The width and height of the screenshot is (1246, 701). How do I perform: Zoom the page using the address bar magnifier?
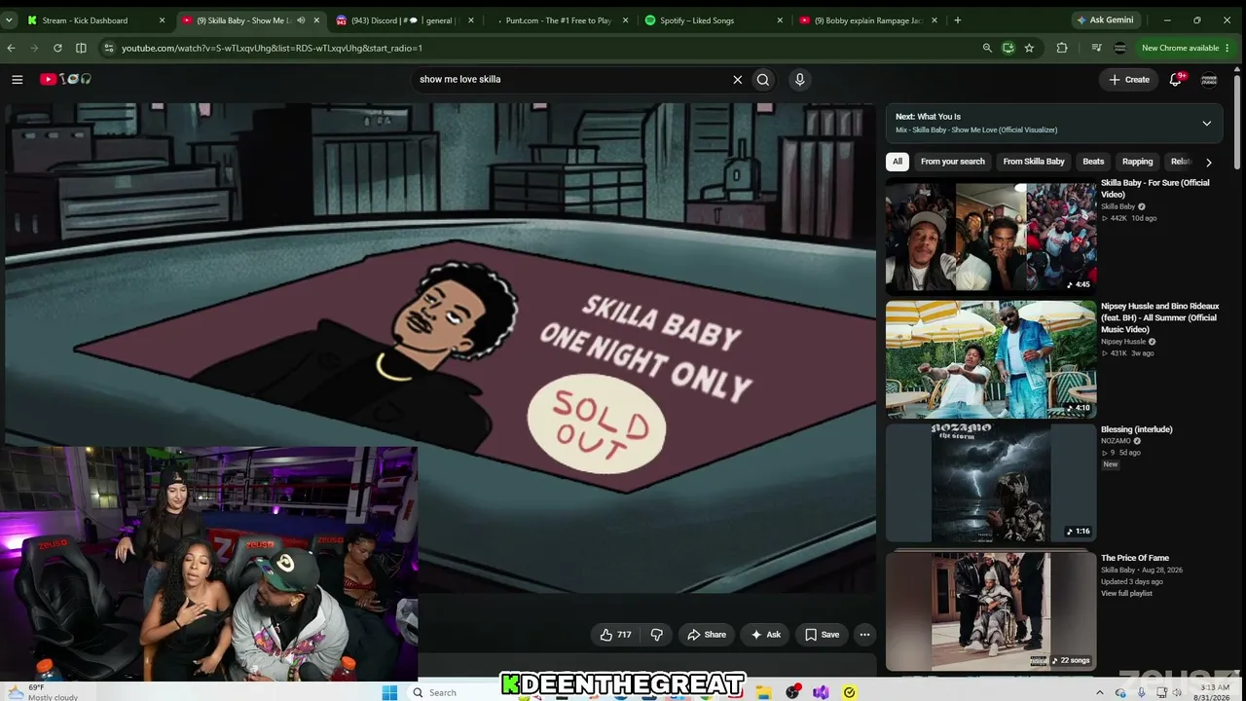[987, 48]
